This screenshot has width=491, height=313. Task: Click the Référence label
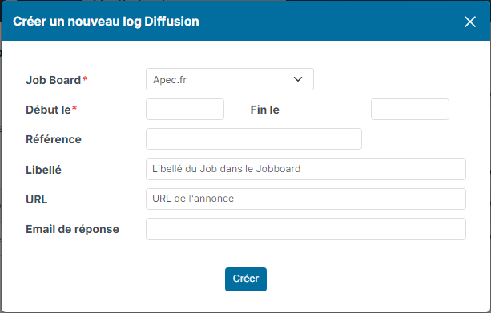(x=54, y=139)
